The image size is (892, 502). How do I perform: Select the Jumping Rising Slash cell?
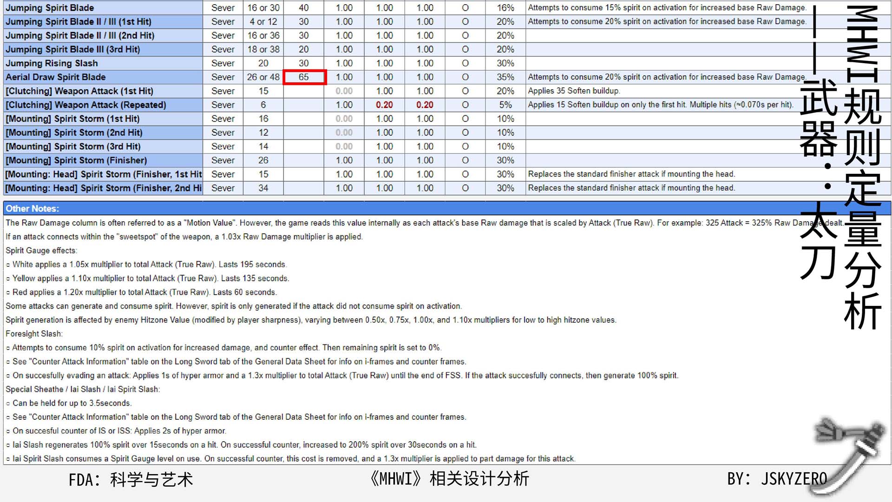click(52, 63)
